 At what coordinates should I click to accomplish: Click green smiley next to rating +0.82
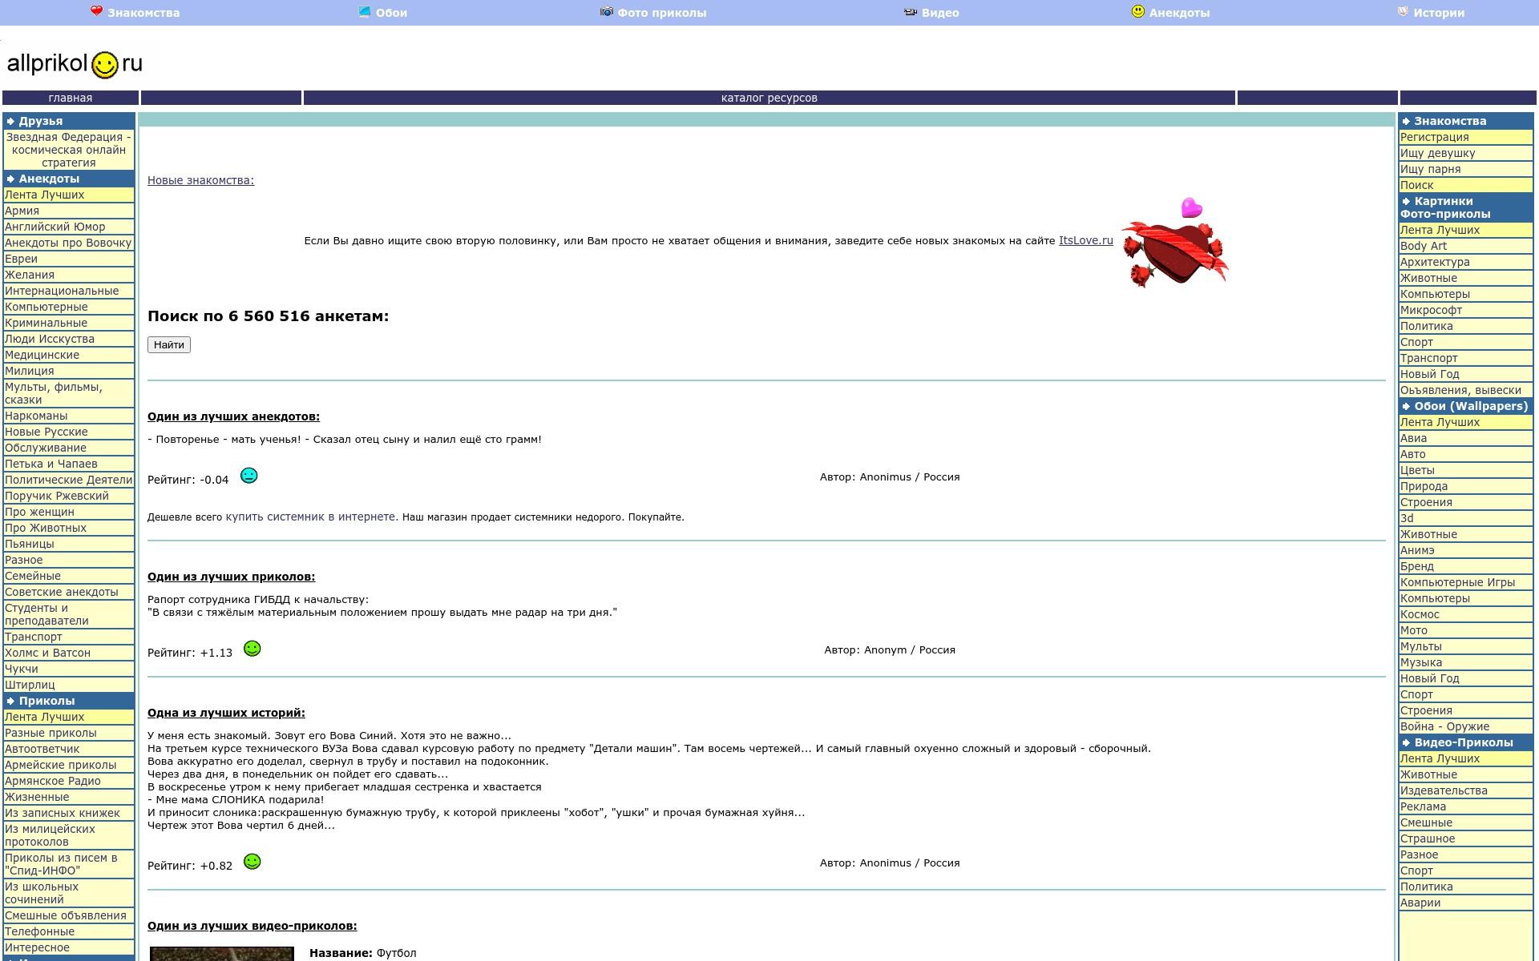click(x=252, y=862)
